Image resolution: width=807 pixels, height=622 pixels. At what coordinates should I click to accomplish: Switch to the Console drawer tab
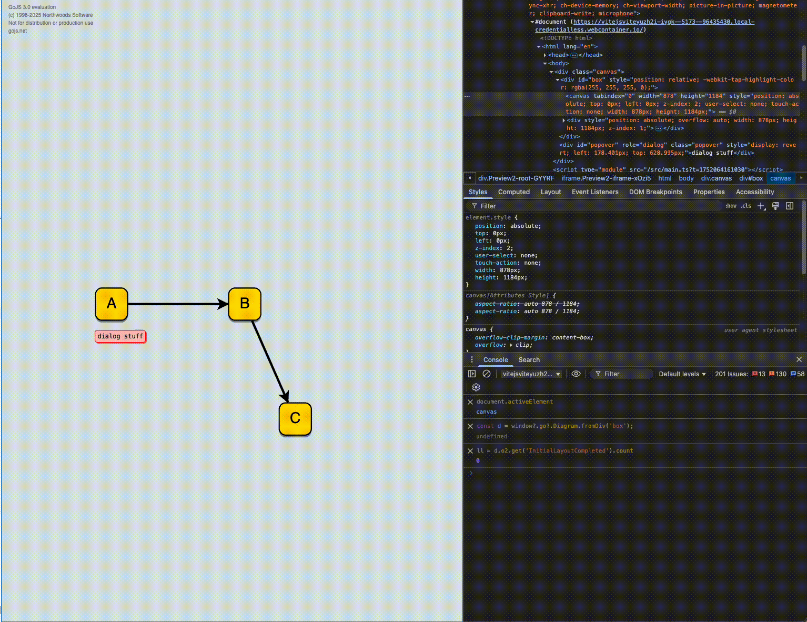point(496,360)
